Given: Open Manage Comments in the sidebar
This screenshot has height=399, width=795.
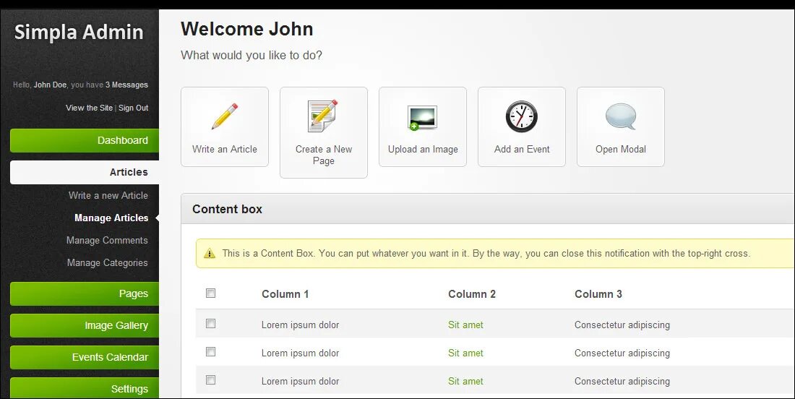Looking at the screenshot, I should (107, 240).
